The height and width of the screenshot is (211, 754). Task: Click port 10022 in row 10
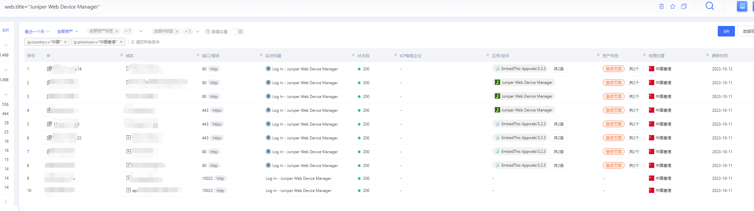coord(207,191)
